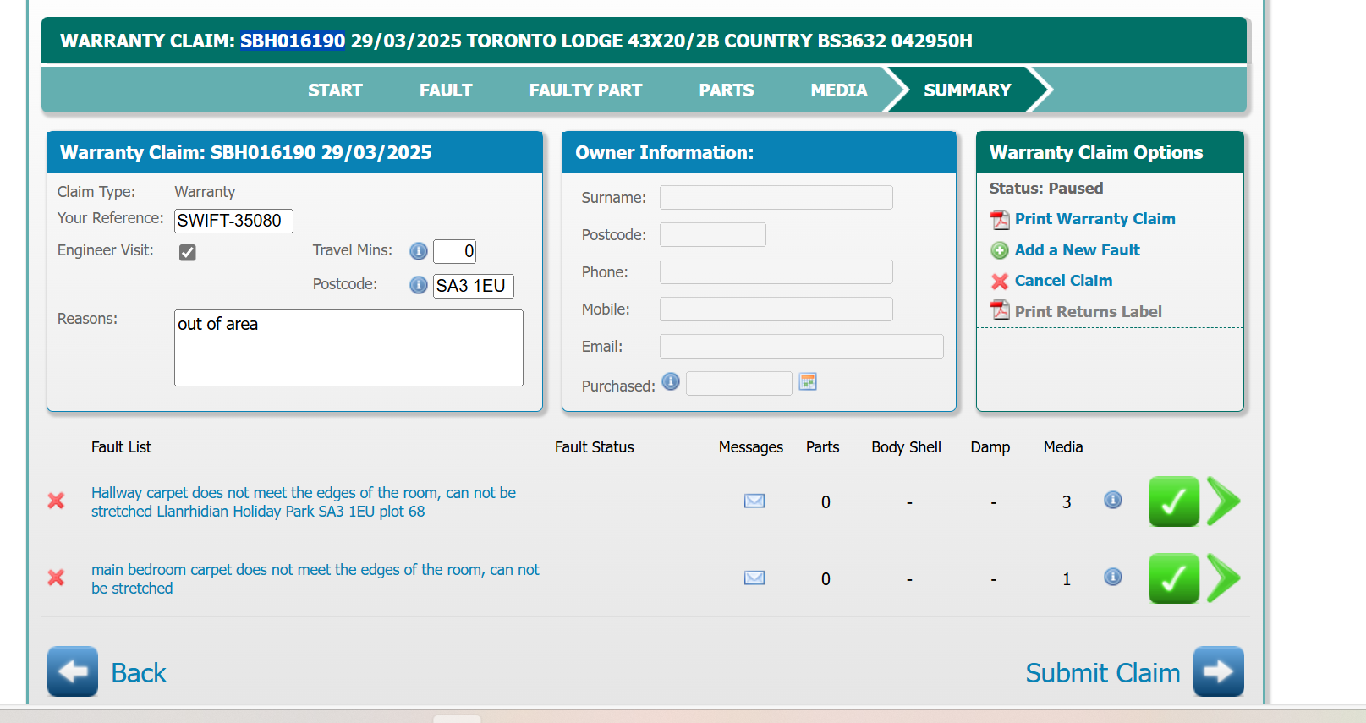Open messages envelope for main bedroom fault

point(754,578)
